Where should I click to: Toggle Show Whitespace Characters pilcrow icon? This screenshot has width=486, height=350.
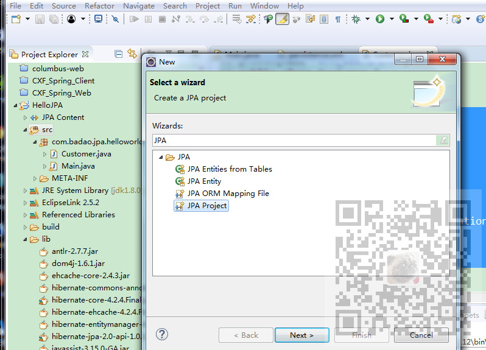[x=338, y=19]
